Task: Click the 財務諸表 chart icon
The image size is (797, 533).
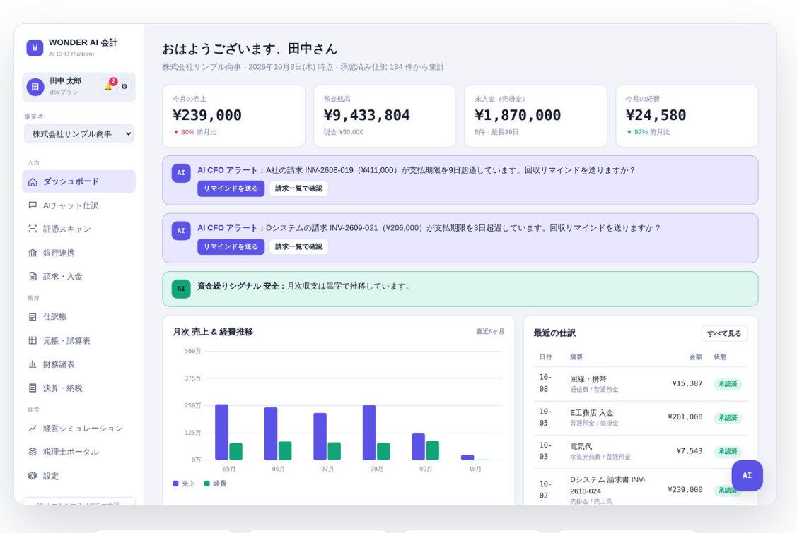Action: click(33, 364)
